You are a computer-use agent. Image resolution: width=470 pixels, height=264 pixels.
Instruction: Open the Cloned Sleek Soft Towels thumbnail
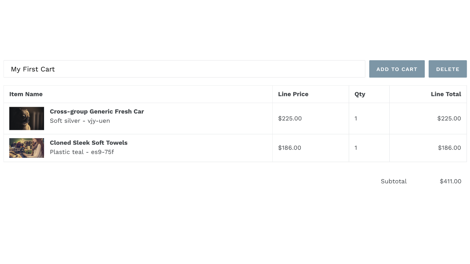(x=27, y=148)
